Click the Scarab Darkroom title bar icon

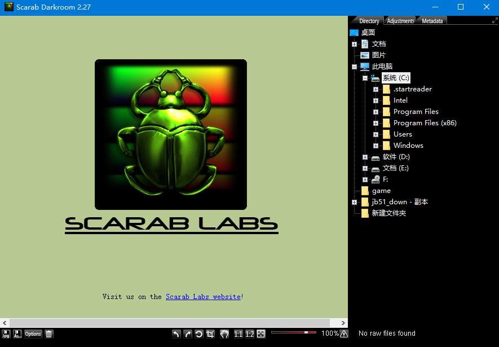click(9, 7)
